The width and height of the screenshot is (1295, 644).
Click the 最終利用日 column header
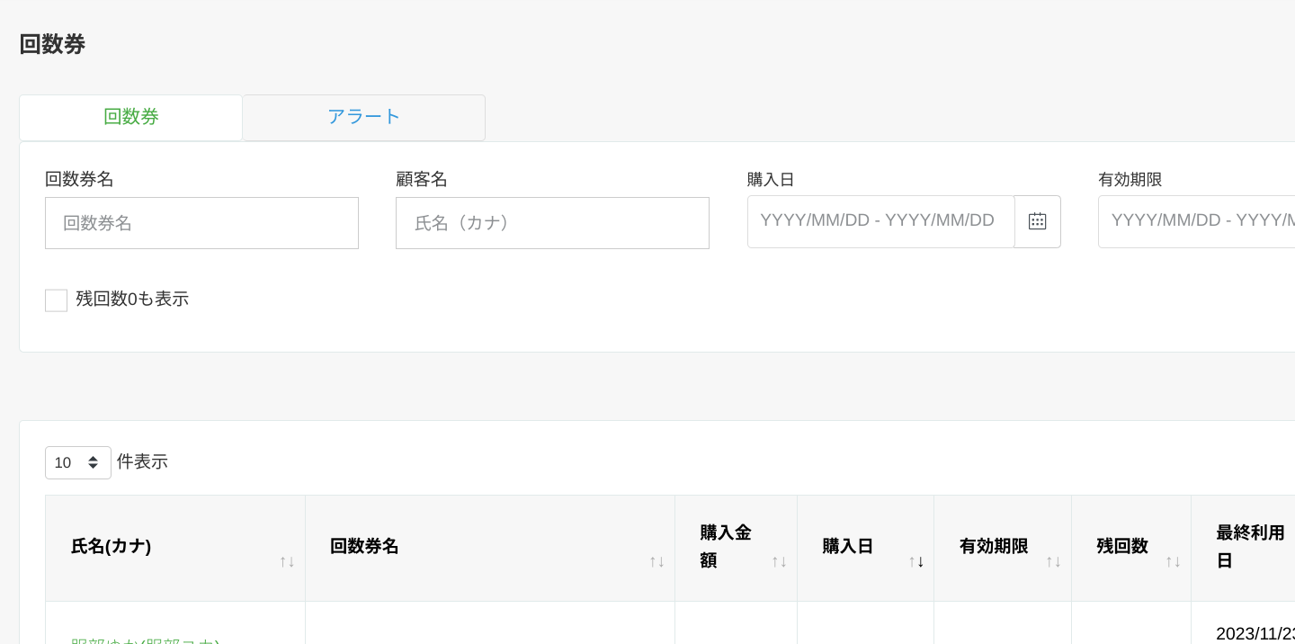(1251, 547)
